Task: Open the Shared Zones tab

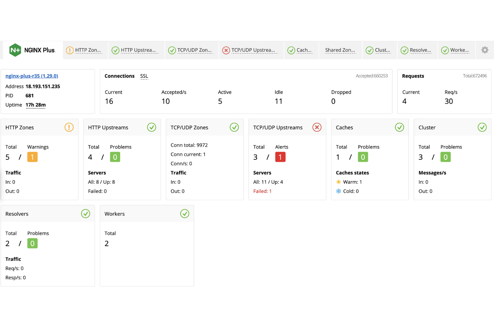Action: pyautogui.click(x=340, y=50)
